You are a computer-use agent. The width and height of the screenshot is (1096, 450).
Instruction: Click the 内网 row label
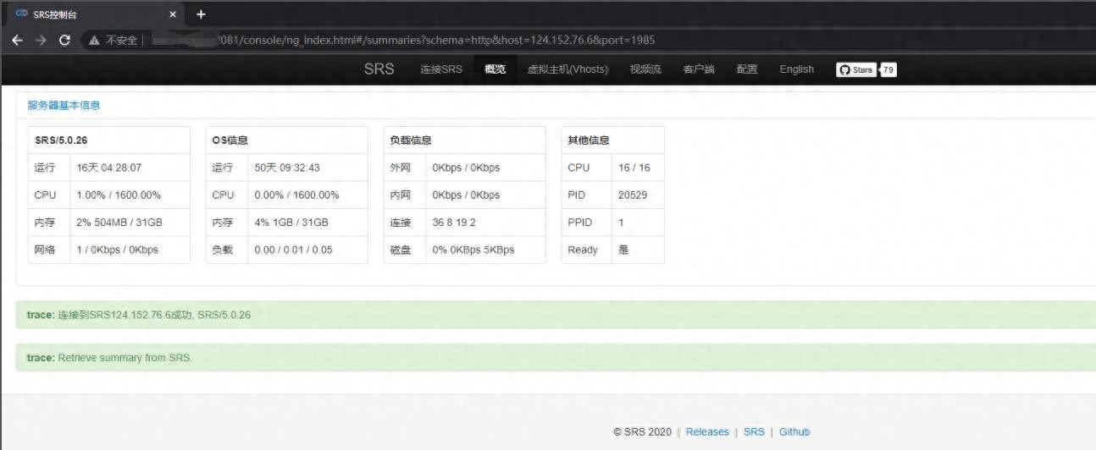(400, 195)
